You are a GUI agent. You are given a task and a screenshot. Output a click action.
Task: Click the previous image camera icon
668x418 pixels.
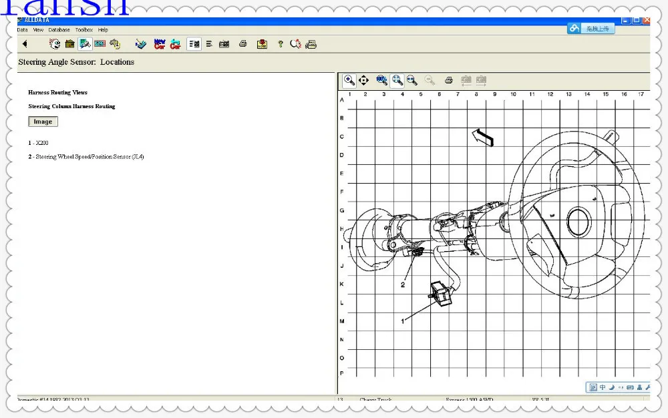[x=466, y=80]
